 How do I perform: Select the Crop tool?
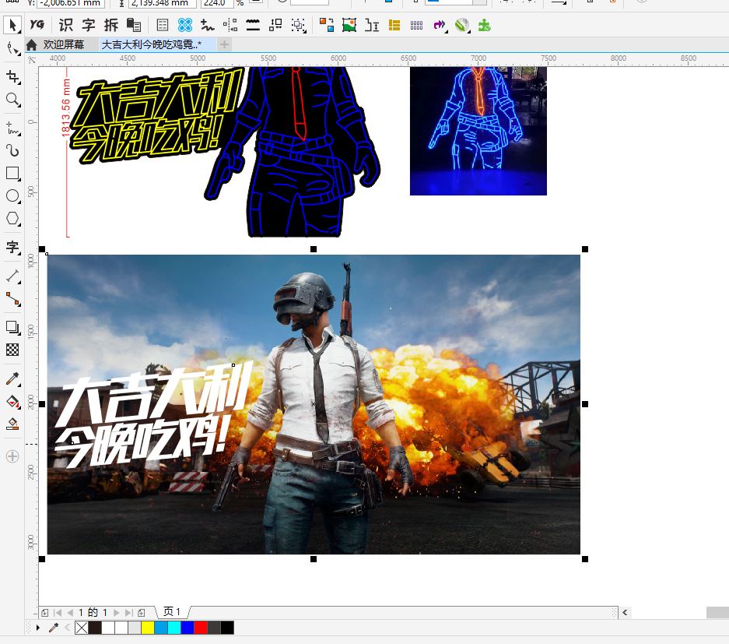pyautogui.click(x=12, y=77)
